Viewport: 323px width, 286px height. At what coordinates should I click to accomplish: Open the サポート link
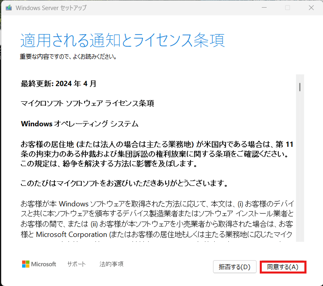click(77, 264)
